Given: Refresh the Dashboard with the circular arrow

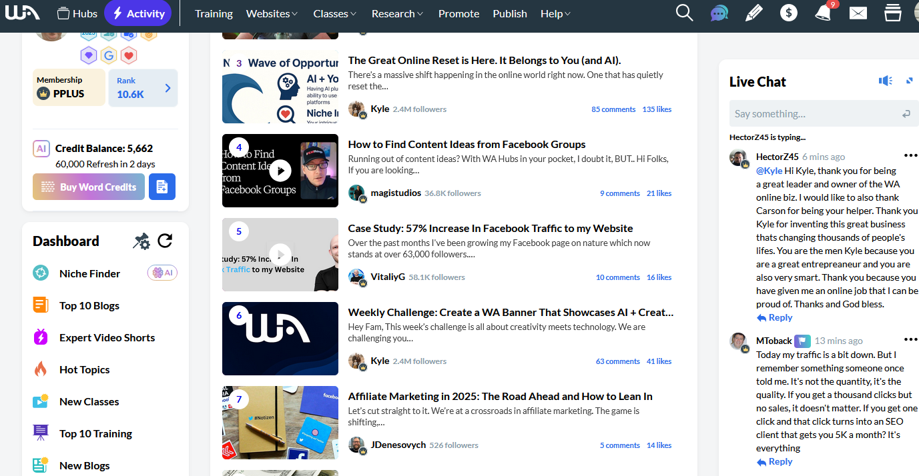Looking at the screenshot, I should coord(165,241).
